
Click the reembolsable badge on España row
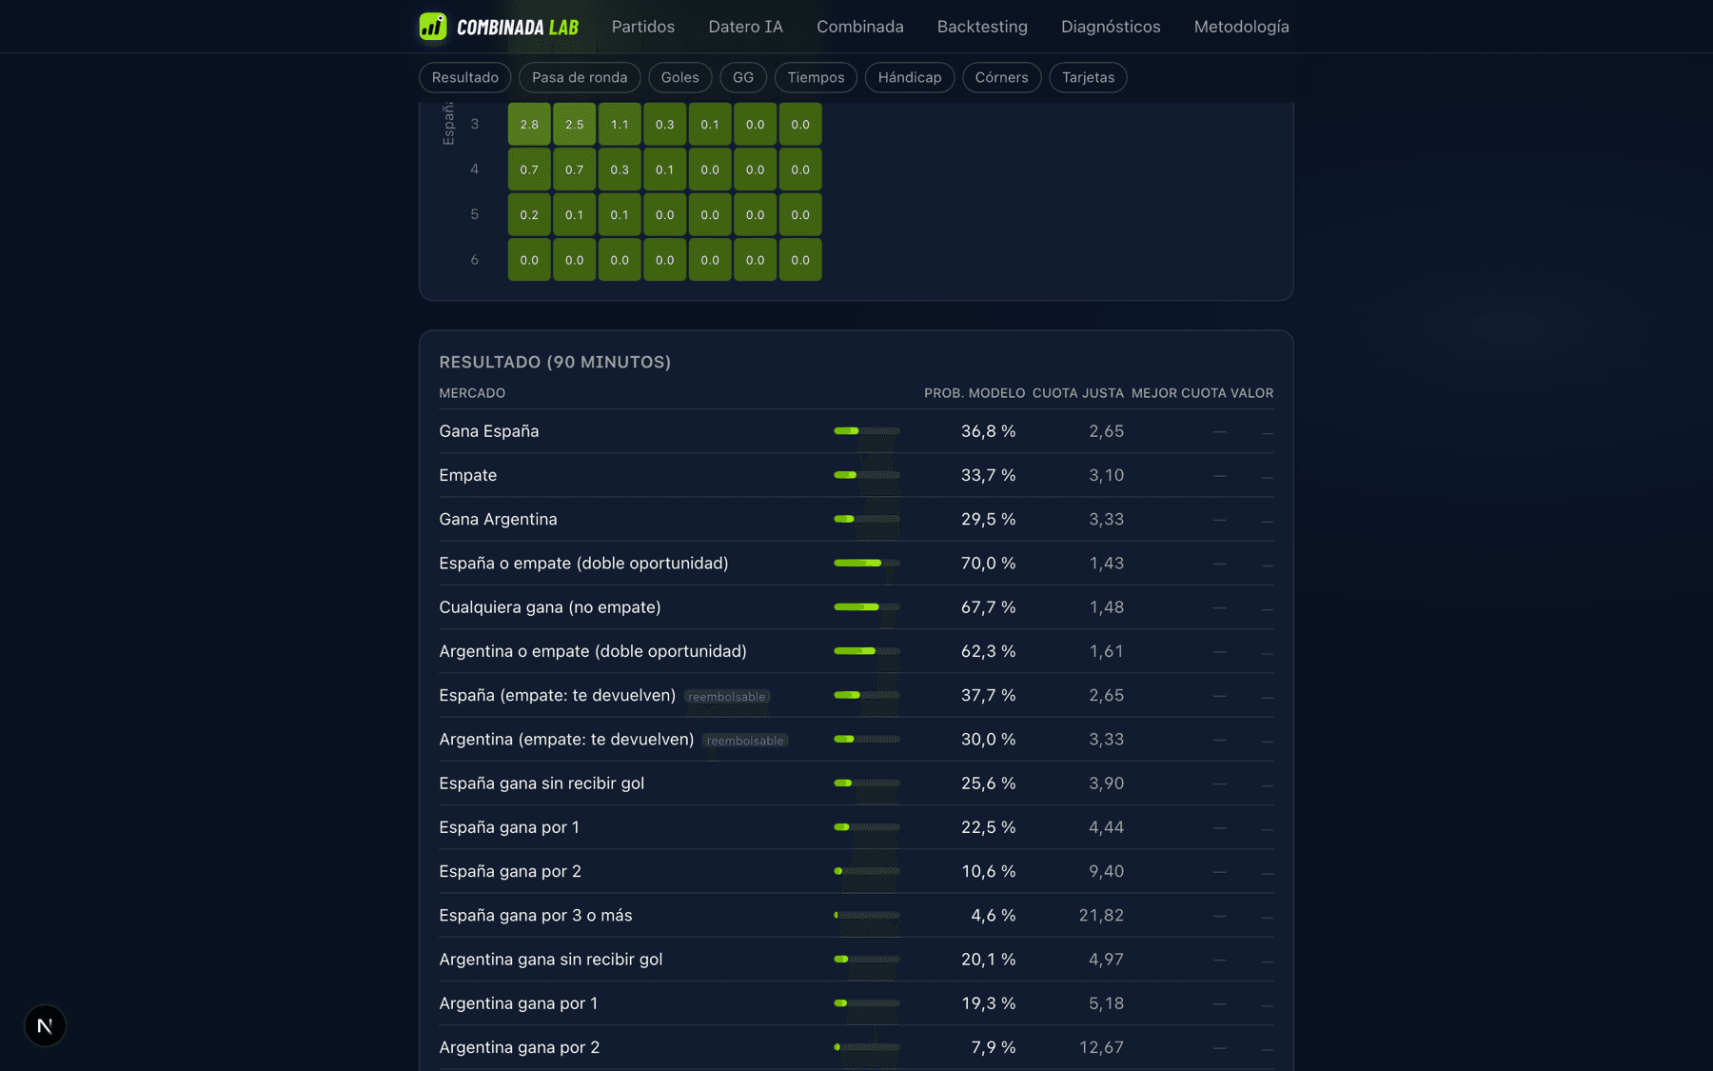(x=727, y=697)
